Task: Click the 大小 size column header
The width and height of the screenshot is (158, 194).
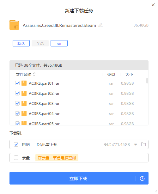Action: point(129,75)
